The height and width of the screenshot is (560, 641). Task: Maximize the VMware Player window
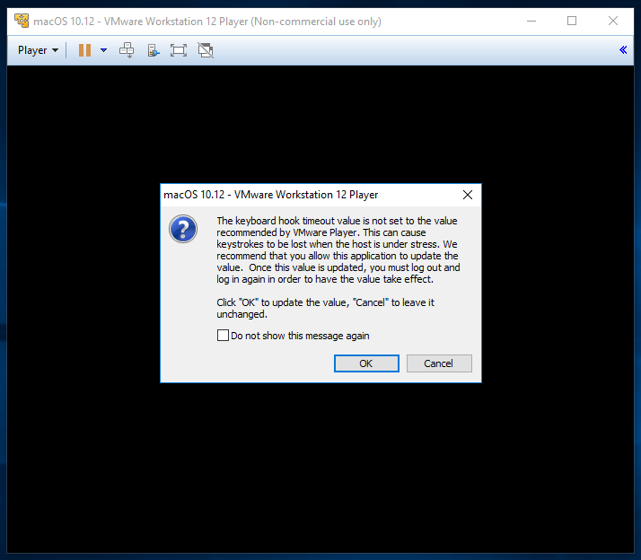pos(572,21)
